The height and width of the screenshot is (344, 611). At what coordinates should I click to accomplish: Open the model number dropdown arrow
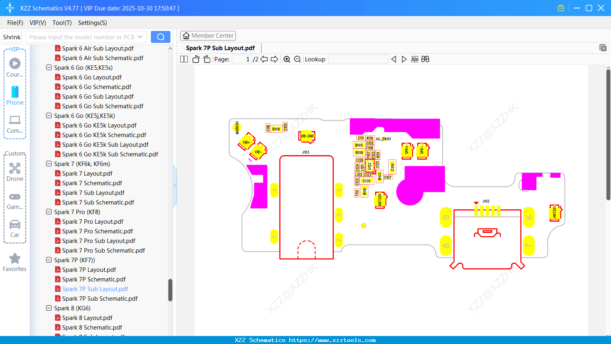tap(140, 36)
